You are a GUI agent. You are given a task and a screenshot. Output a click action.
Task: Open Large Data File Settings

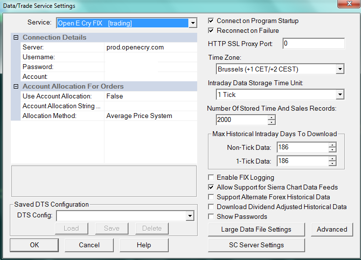tap(256, 230)
